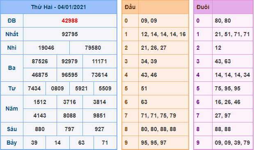Image resolution: width=254 pixels, height=150 pixels.
Task: Click the Đuôi column header
Action: point(203,7)
